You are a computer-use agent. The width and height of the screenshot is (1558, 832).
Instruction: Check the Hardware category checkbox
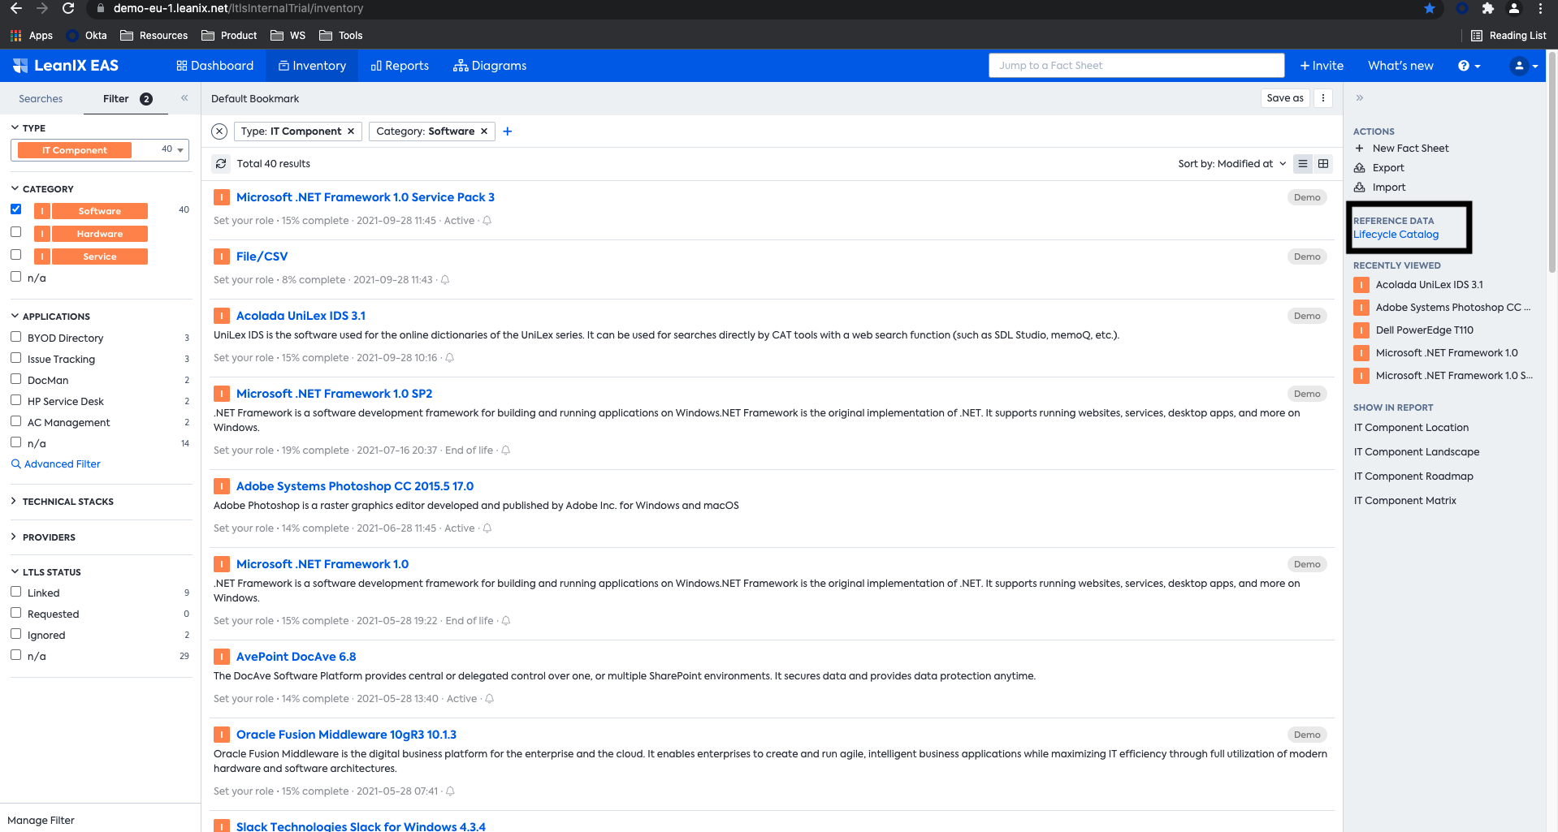[15, 232]
